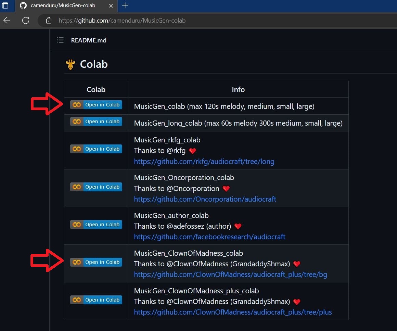The image size is (397, 331).
Task: Open MusicGen_ClownOfMadness_plus_colab in Colab badge
Action: [x=96, y=300]
